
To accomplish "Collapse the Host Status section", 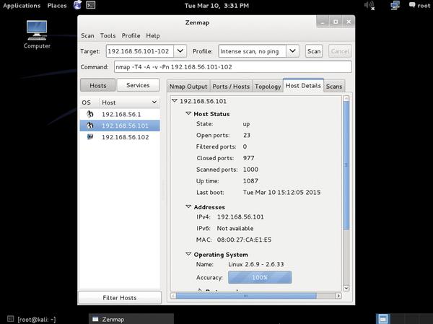I will 188,113.
